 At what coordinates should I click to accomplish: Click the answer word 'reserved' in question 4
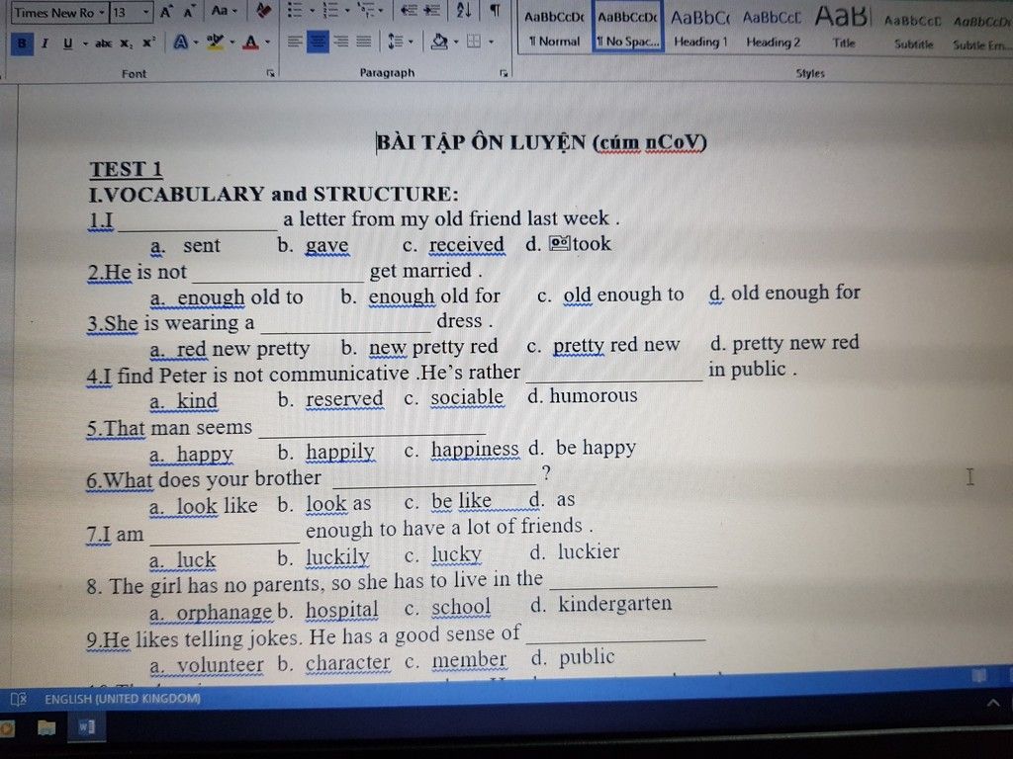click(x=344, y=399)
